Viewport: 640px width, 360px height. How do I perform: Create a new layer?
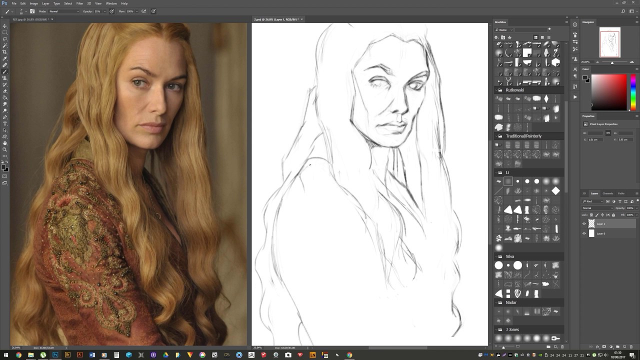(624, 346)
